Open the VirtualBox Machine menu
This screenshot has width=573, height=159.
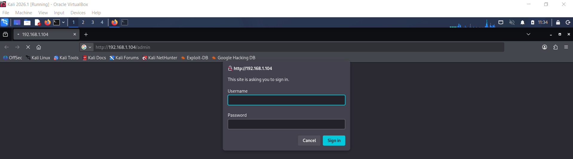pyautogui.click(x=24, y=13)
